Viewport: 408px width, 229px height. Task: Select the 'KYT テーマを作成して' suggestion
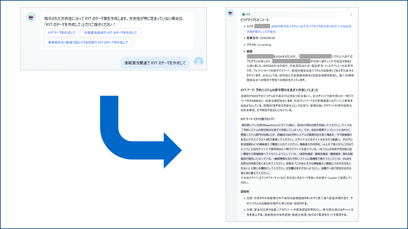[x=62, y=33]
